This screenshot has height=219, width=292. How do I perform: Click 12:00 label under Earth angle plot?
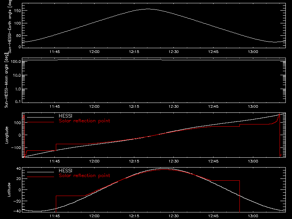(94, 52)
